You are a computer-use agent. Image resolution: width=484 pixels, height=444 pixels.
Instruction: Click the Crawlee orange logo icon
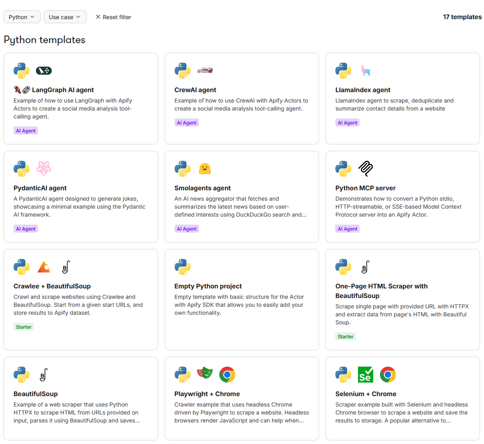pos(44,267)
